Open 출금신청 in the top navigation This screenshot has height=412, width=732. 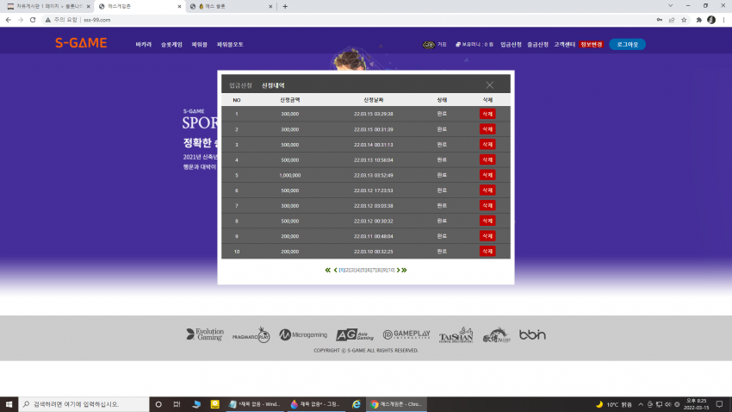537,44
